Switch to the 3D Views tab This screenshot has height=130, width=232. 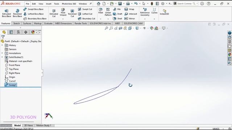(x=28, y=125)
